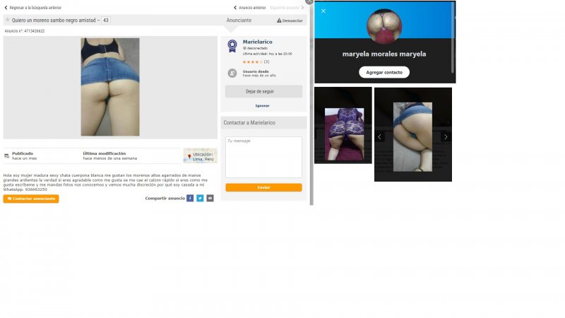
Task: Click Siguiente anuncio navigation link
Action: tap(287, 7)
